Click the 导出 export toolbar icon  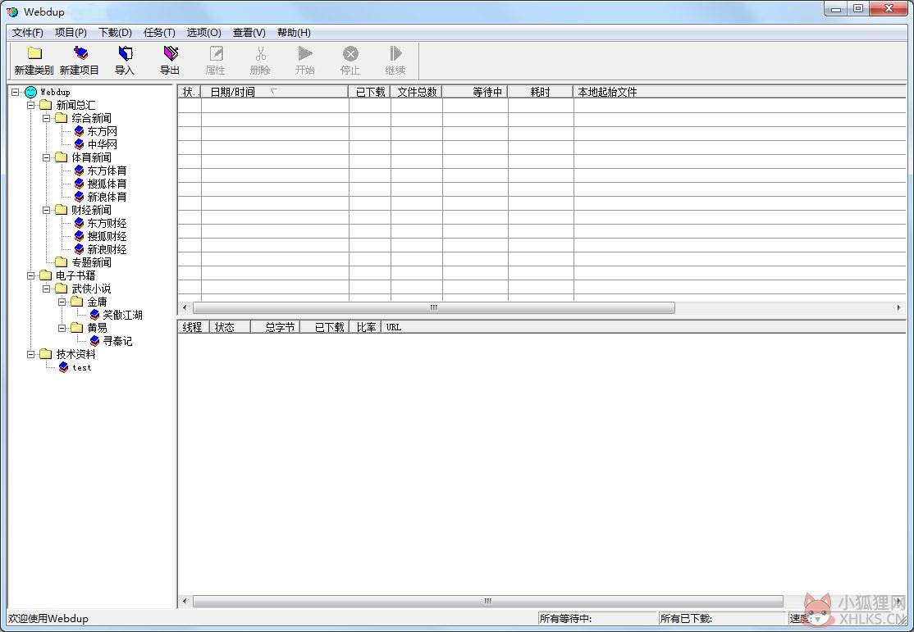coord(170,53)
